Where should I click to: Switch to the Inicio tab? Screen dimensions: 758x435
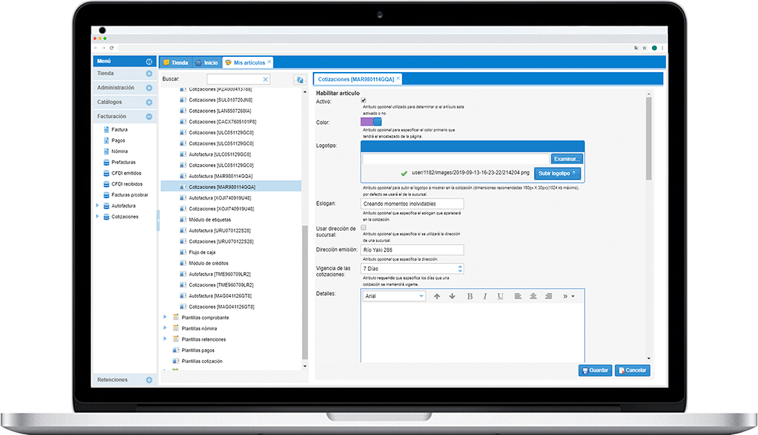click(x=206, y=62)
